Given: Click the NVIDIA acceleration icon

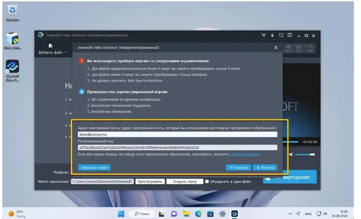Looking at the screenshot, I should click(x=288, y=48).
